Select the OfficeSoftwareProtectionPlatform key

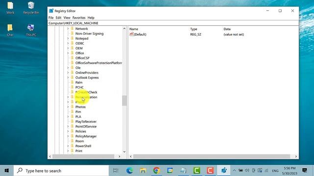click(99, 63)
